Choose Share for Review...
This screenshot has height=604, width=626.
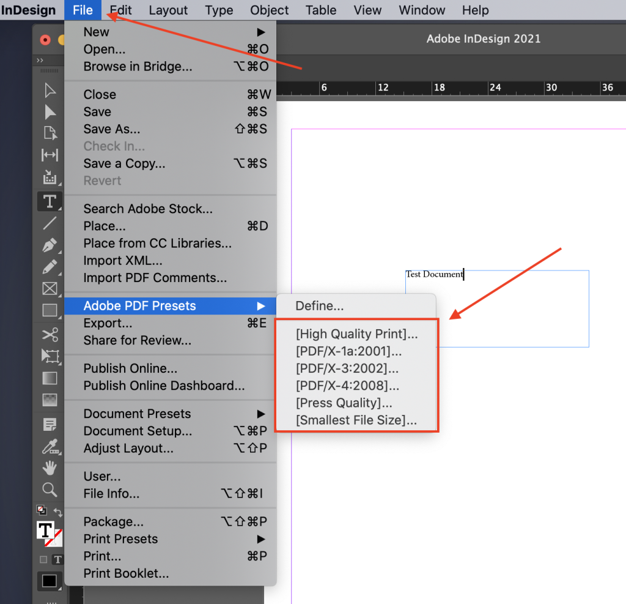[171, 340]
